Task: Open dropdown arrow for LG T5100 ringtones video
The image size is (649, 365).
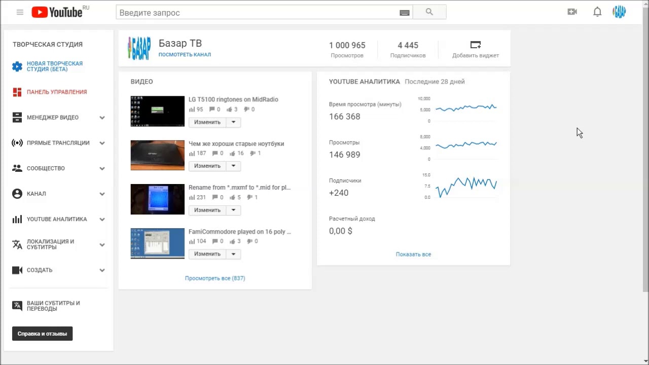Action: (x=233, y=122)
